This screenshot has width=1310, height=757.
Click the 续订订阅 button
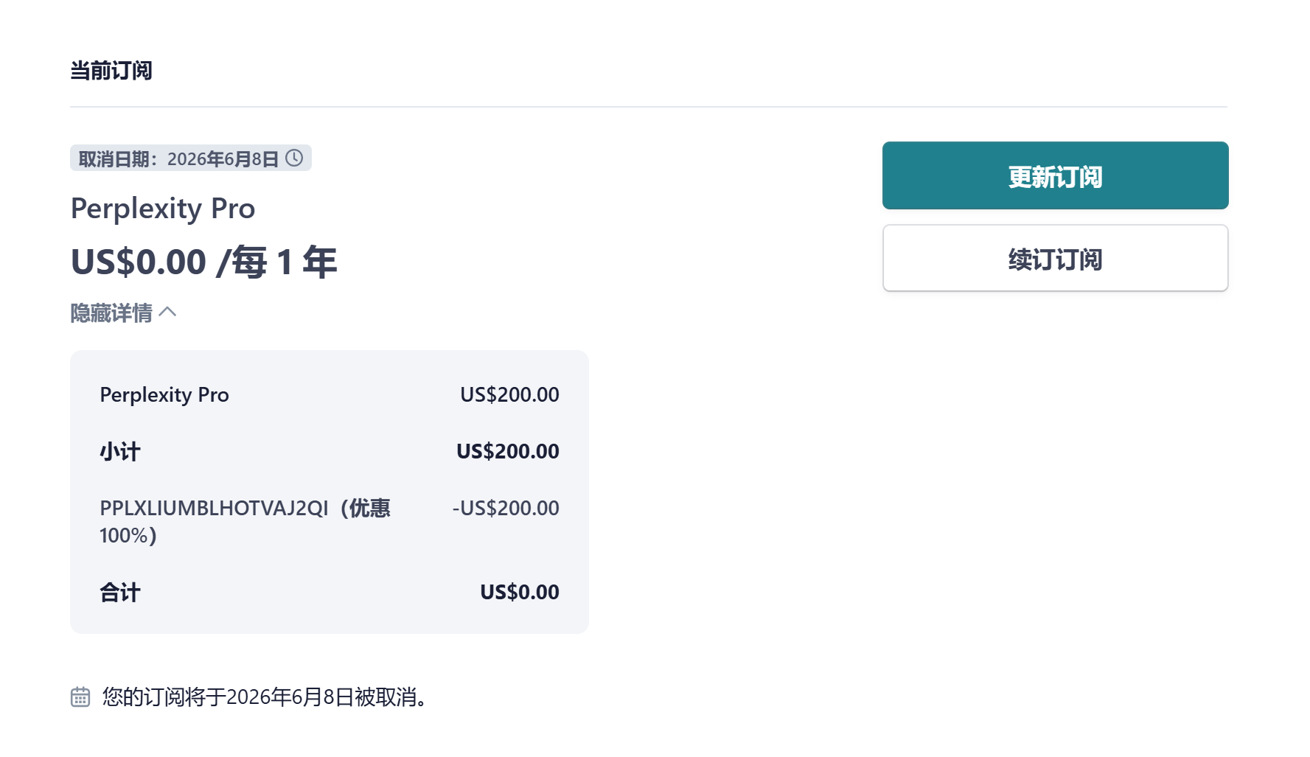click(1055, 259)
